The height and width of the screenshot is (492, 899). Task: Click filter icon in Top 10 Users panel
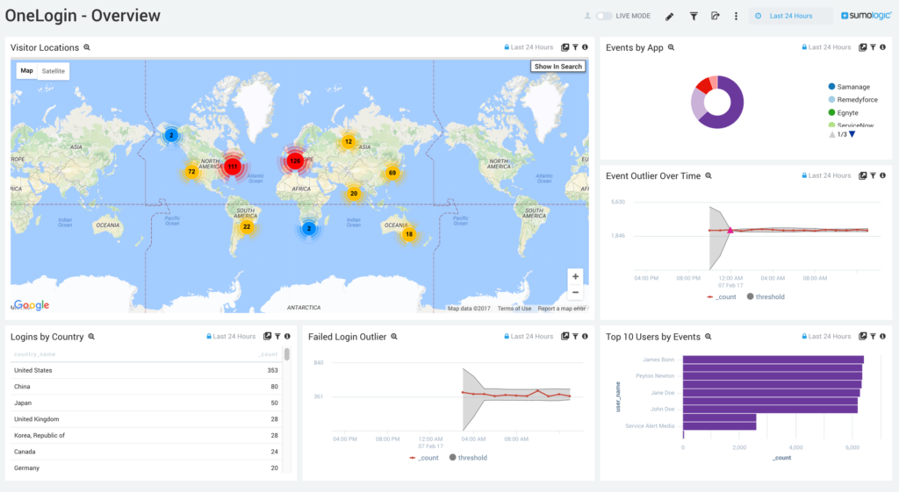coord(873,337)
